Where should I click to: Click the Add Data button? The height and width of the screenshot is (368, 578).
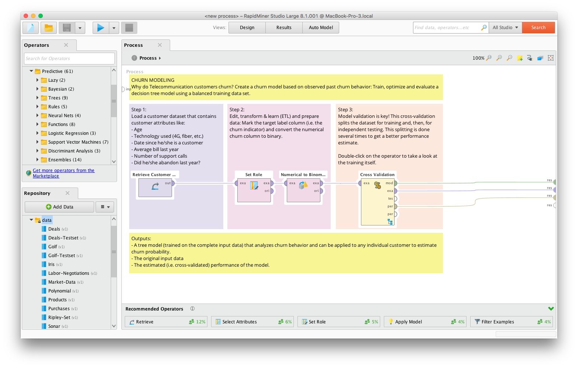[x=59, y=207]
